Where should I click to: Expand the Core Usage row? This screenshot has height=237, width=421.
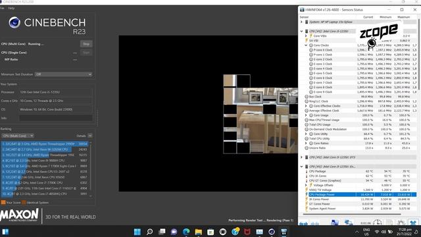[x=306, y=115]
